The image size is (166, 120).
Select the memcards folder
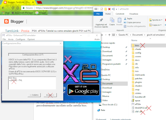point(138,75)
